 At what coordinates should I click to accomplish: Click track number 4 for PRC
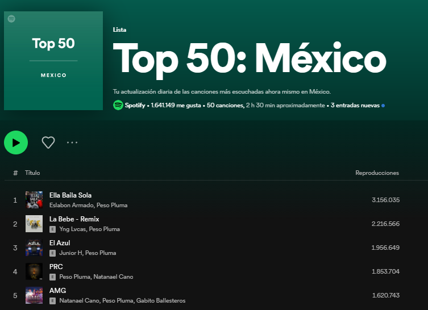click(15, 272)
